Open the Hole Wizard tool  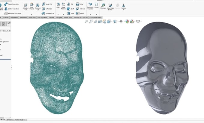[x=31, y=6]
